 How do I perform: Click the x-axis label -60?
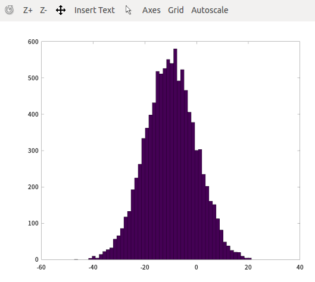point(41,267)
